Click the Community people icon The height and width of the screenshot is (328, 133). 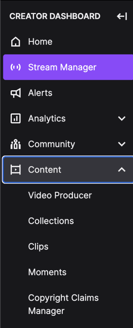click(x=15, y=144)
